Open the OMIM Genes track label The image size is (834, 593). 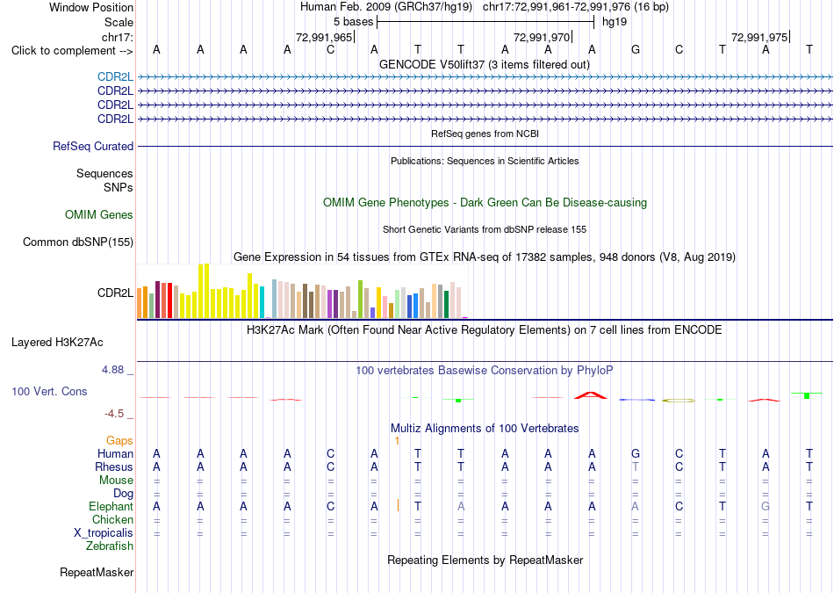click(x=99, y=214)
